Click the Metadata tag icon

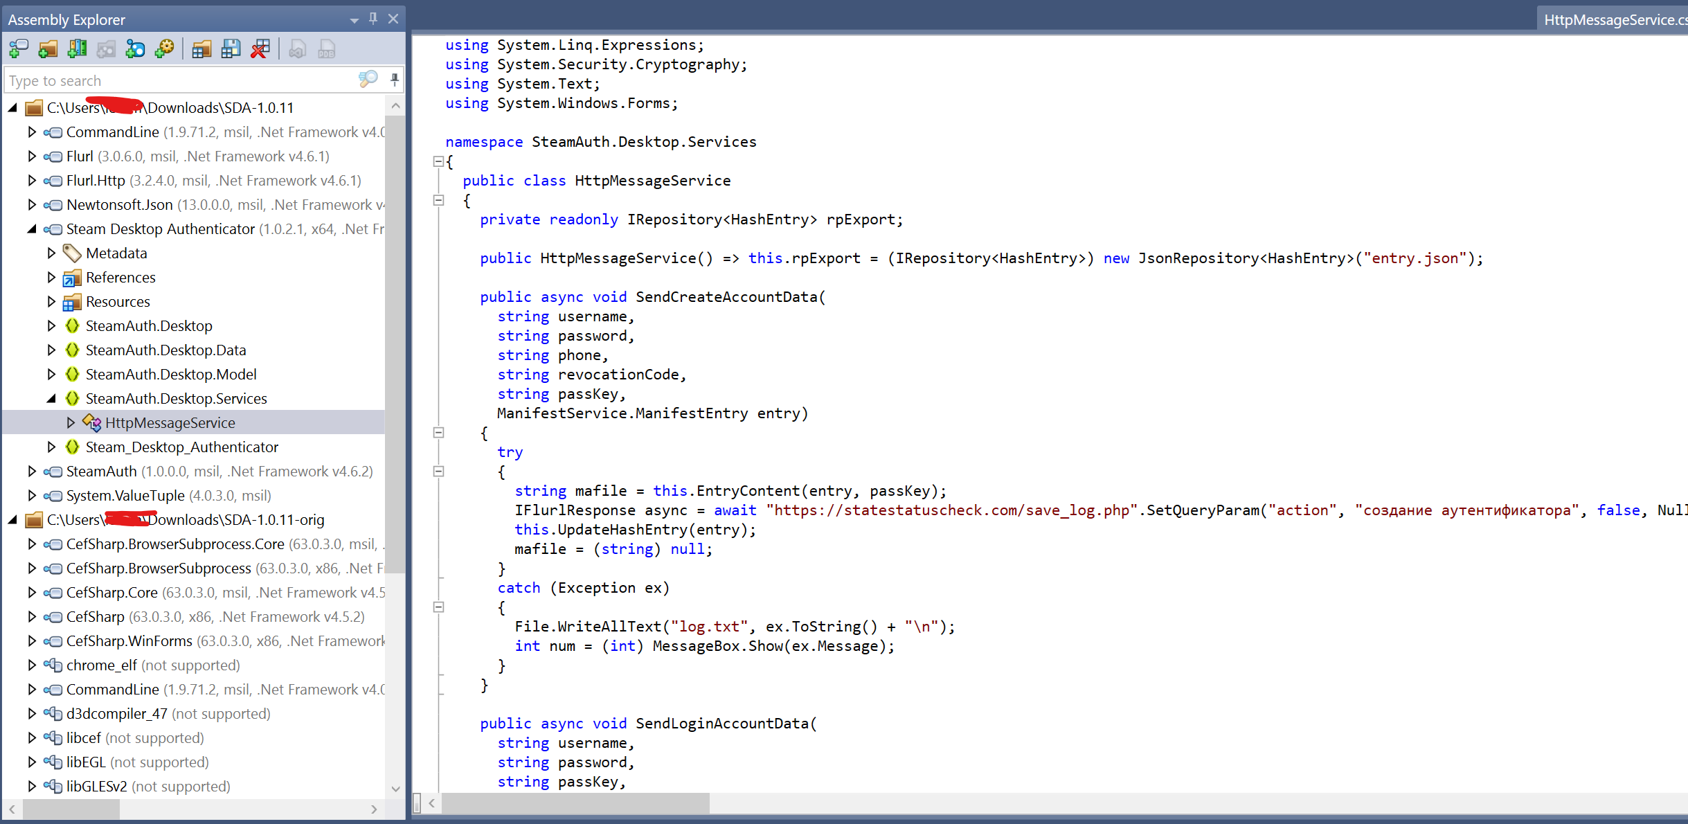point(72,253)
